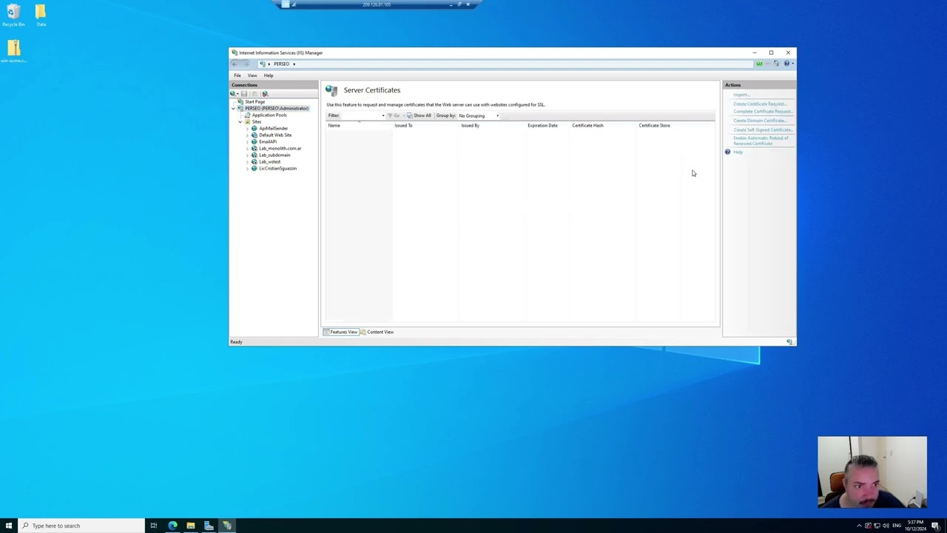The image size is (947, 533).
Task: Click the Go filter button
Action: click(x=394, y=115)
